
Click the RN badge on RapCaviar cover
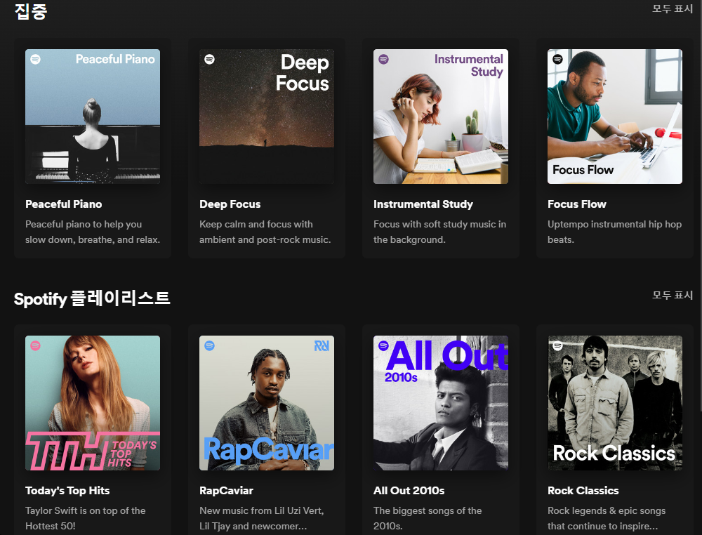coord(322,345)
